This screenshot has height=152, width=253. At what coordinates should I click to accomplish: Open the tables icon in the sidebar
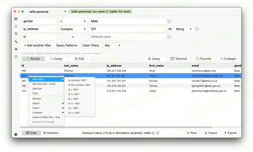coord(16,19)
